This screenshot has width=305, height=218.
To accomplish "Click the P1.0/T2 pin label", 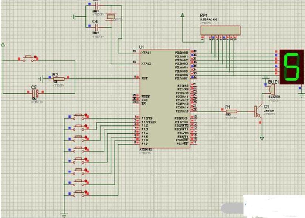I will pyautogui.click(x=147, y=118).
